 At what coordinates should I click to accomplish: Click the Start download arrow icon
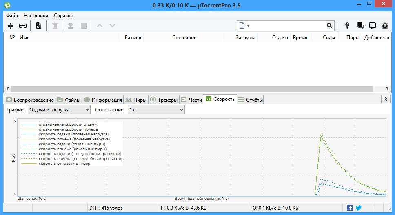pyautogui.click(x=71, y=26)
